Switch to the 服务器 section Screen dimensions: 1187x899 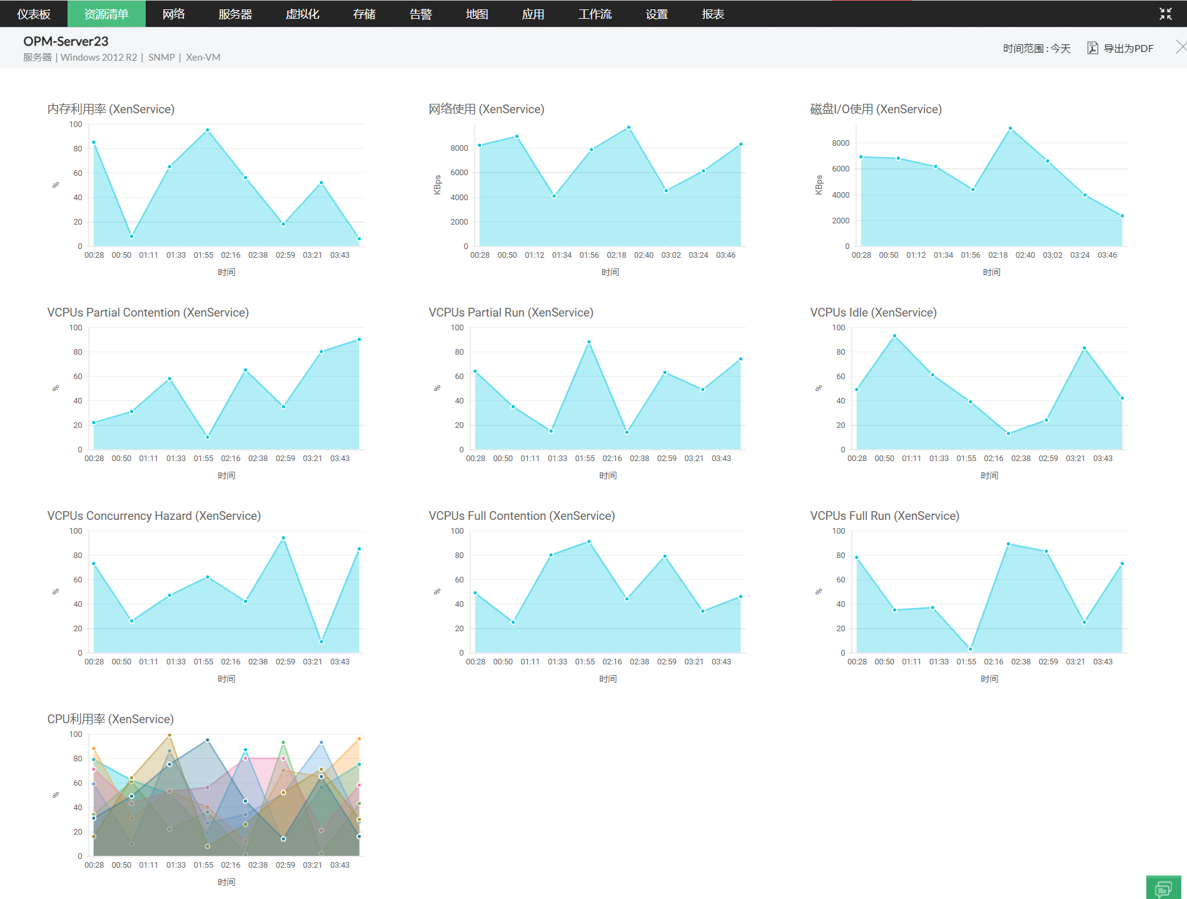click(235, 14)
